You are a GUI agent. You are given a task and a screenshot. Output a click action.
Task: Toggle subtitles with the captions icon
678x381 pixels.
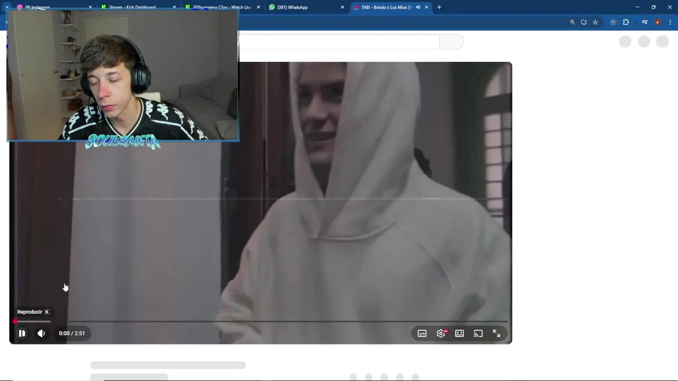tap(422, 333)
